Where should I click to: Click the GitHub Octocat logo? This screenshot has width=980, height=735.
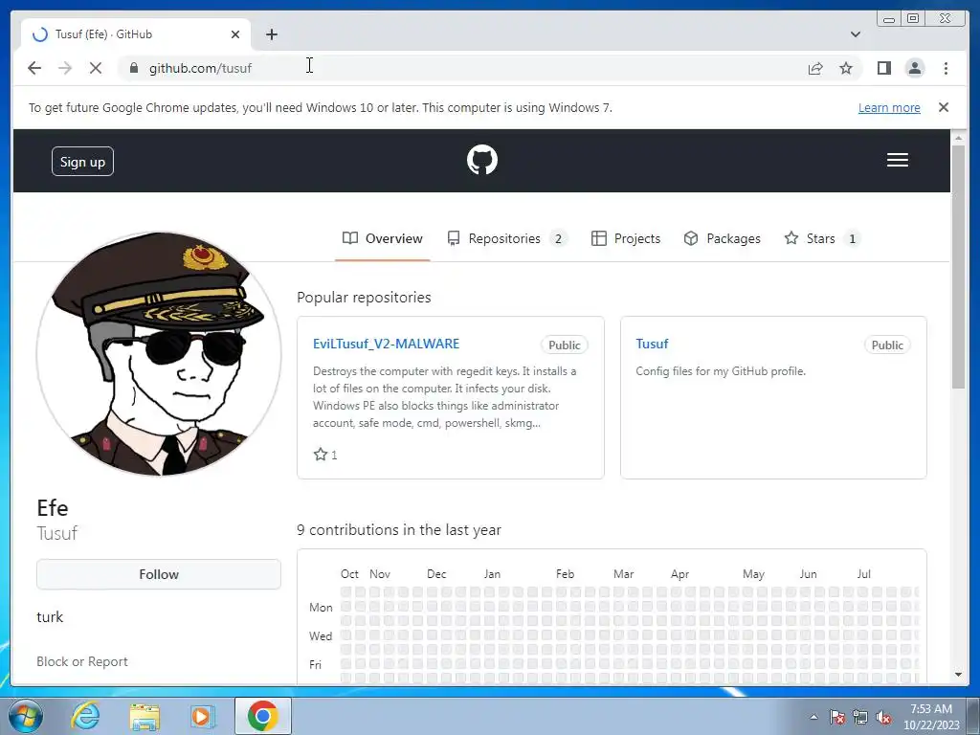pos(482,160)
